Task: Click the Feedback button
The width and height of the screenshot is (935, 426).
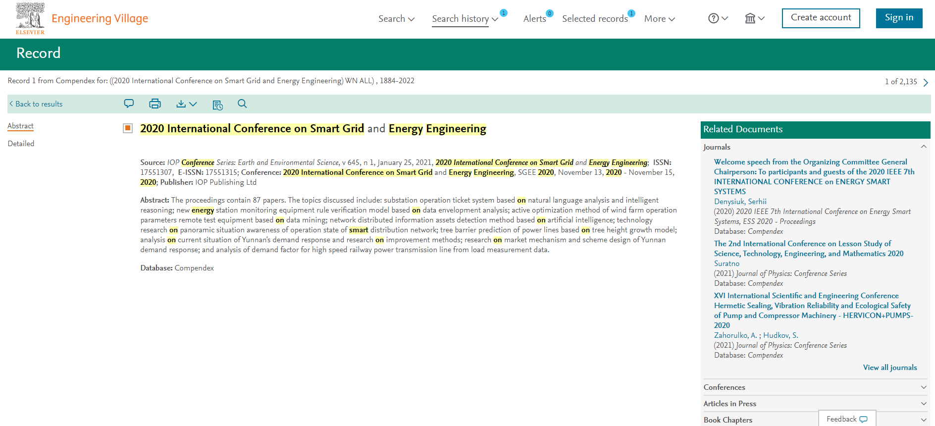Action: coord(847,419)
